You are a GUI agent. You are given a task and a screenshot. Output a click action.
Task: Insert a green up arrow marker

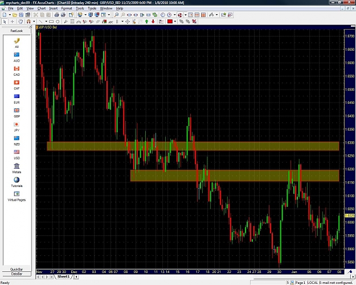[x=146, y=21]
